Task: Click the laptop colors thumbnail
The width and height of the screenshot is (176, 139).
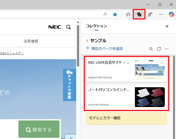Action: coord(150,97)
